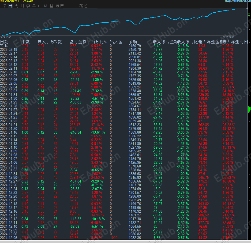Click percentage value 17.16 %

point(98,125)
